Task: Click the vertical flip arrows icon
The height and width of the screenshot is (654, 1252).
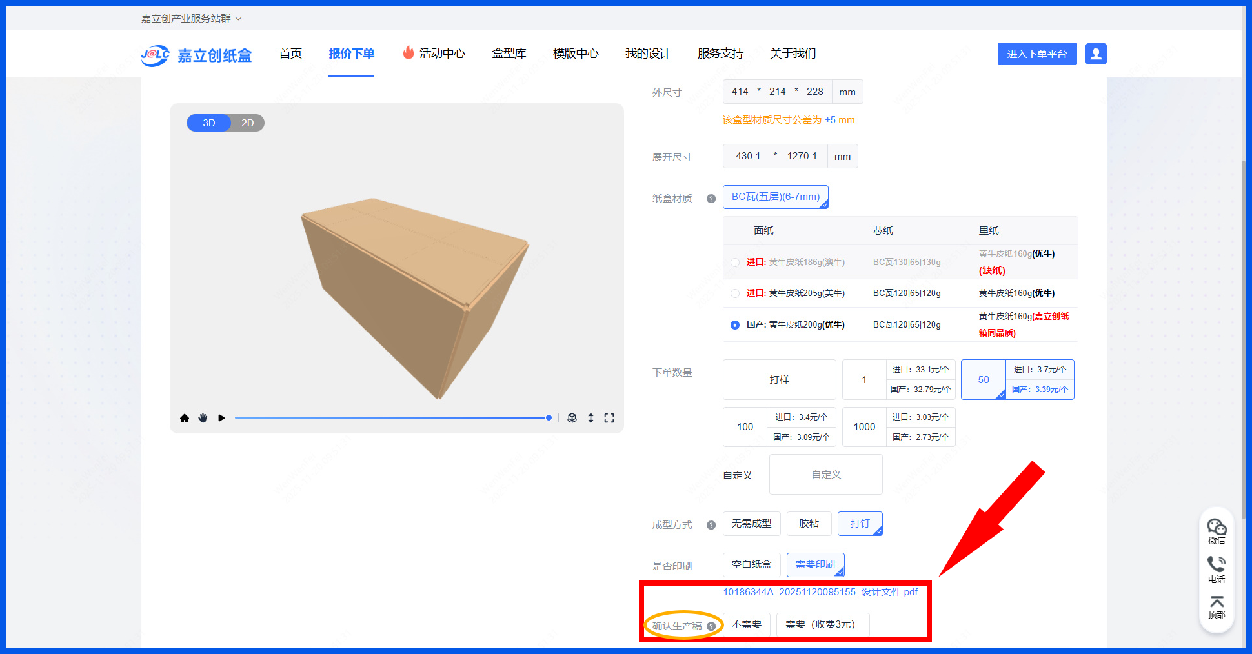Action: coord(591,418)
